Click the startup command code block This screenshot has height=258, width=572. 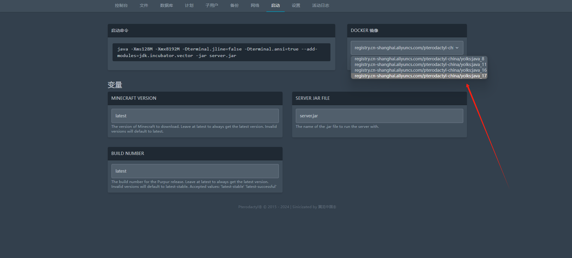coord(221,52)
